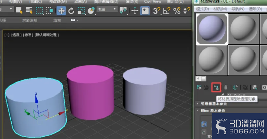Open the [透视] viewport view menu
Image resolution: width=267 pixels, height=139 pixels.
16,35
